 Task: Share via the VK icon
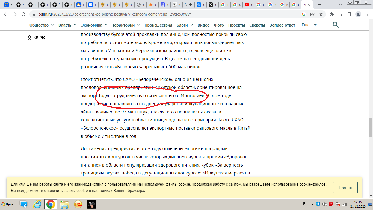[x=43, y=37]
